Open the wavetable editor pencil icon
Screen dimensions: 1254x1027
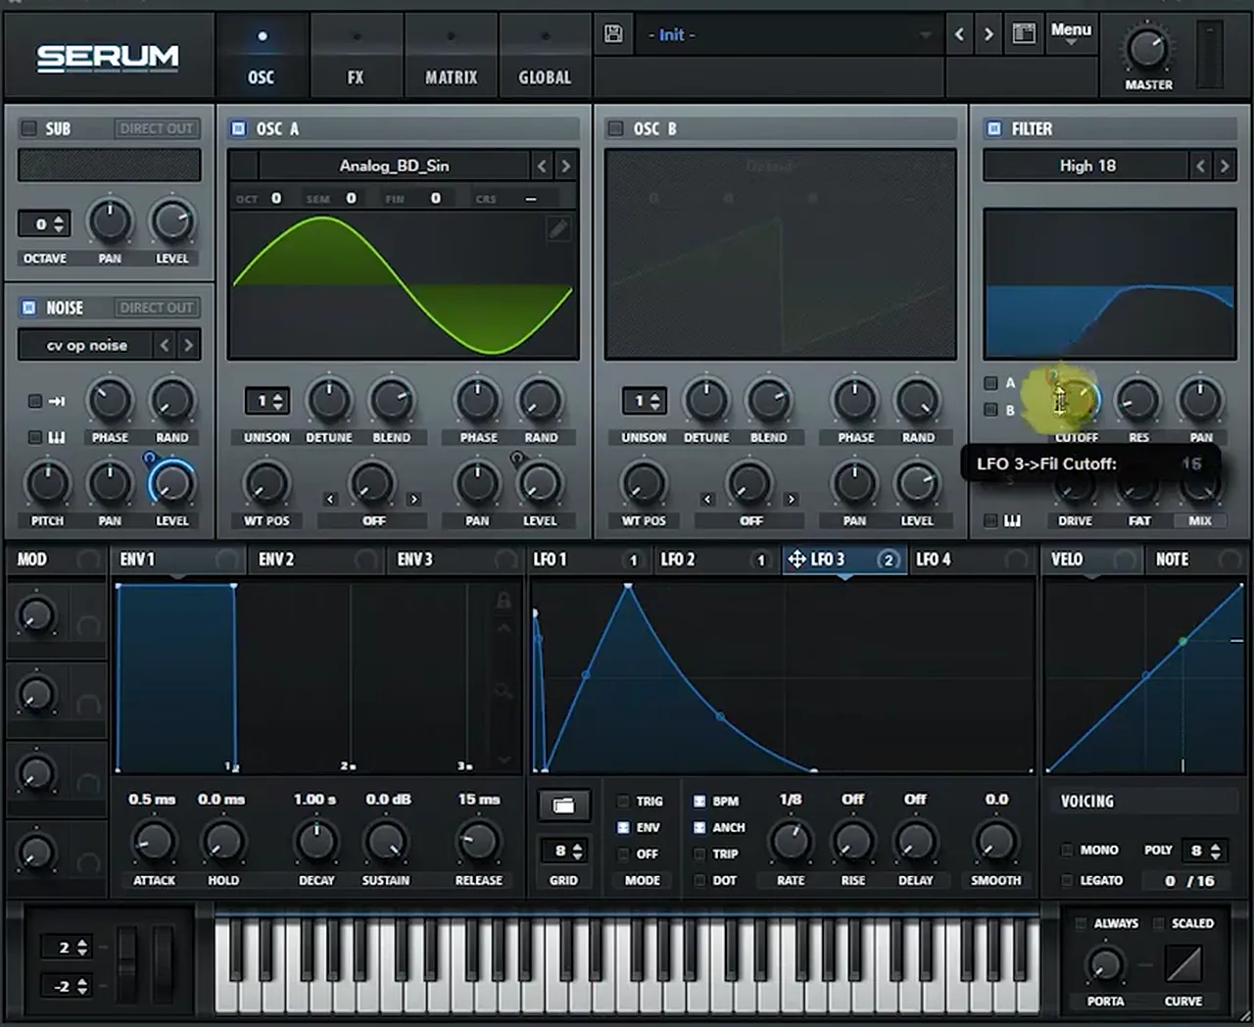(x=558, y=229)
